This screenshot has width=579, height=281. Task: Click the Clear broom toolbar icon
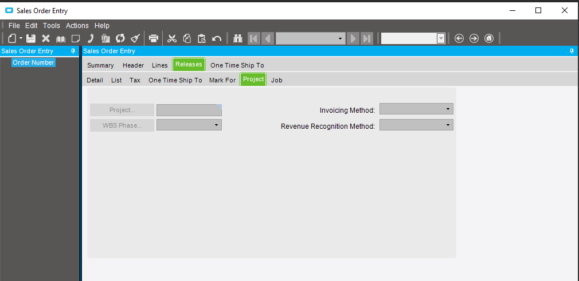[x=135, y=38]
